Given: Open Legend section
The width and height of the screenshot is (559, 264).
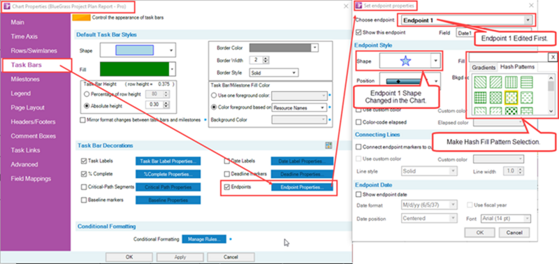Looking at the screenshot, I should pos(21,94).
